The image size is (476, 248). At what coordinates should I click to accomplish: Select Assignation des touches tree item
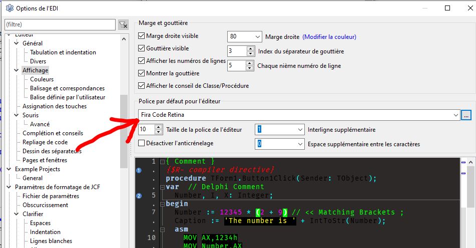54,106
